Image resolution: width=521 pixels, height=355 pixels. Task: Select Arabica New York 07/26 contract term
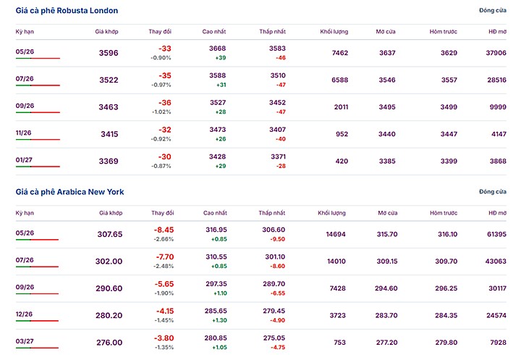point(25,259)
